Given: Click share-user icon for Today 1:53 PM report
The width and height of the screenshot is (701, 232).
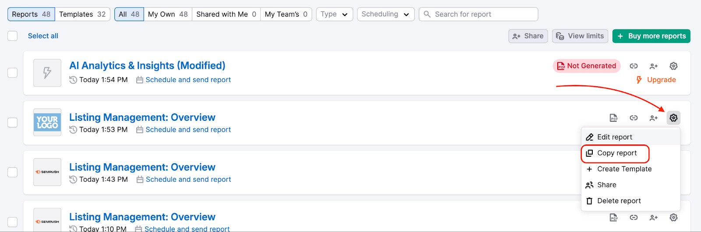Looking at the screenshot, I should pos(654,118).
